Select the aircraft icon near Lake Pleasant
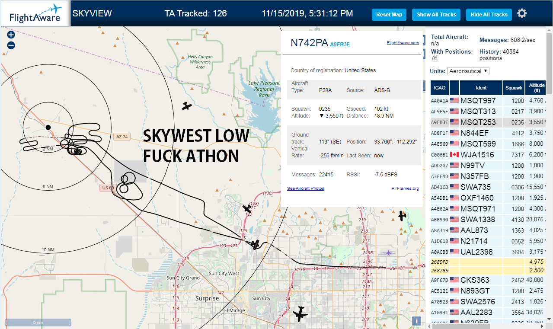This screenshot has width=553, height=329. [x=186, y=106]
